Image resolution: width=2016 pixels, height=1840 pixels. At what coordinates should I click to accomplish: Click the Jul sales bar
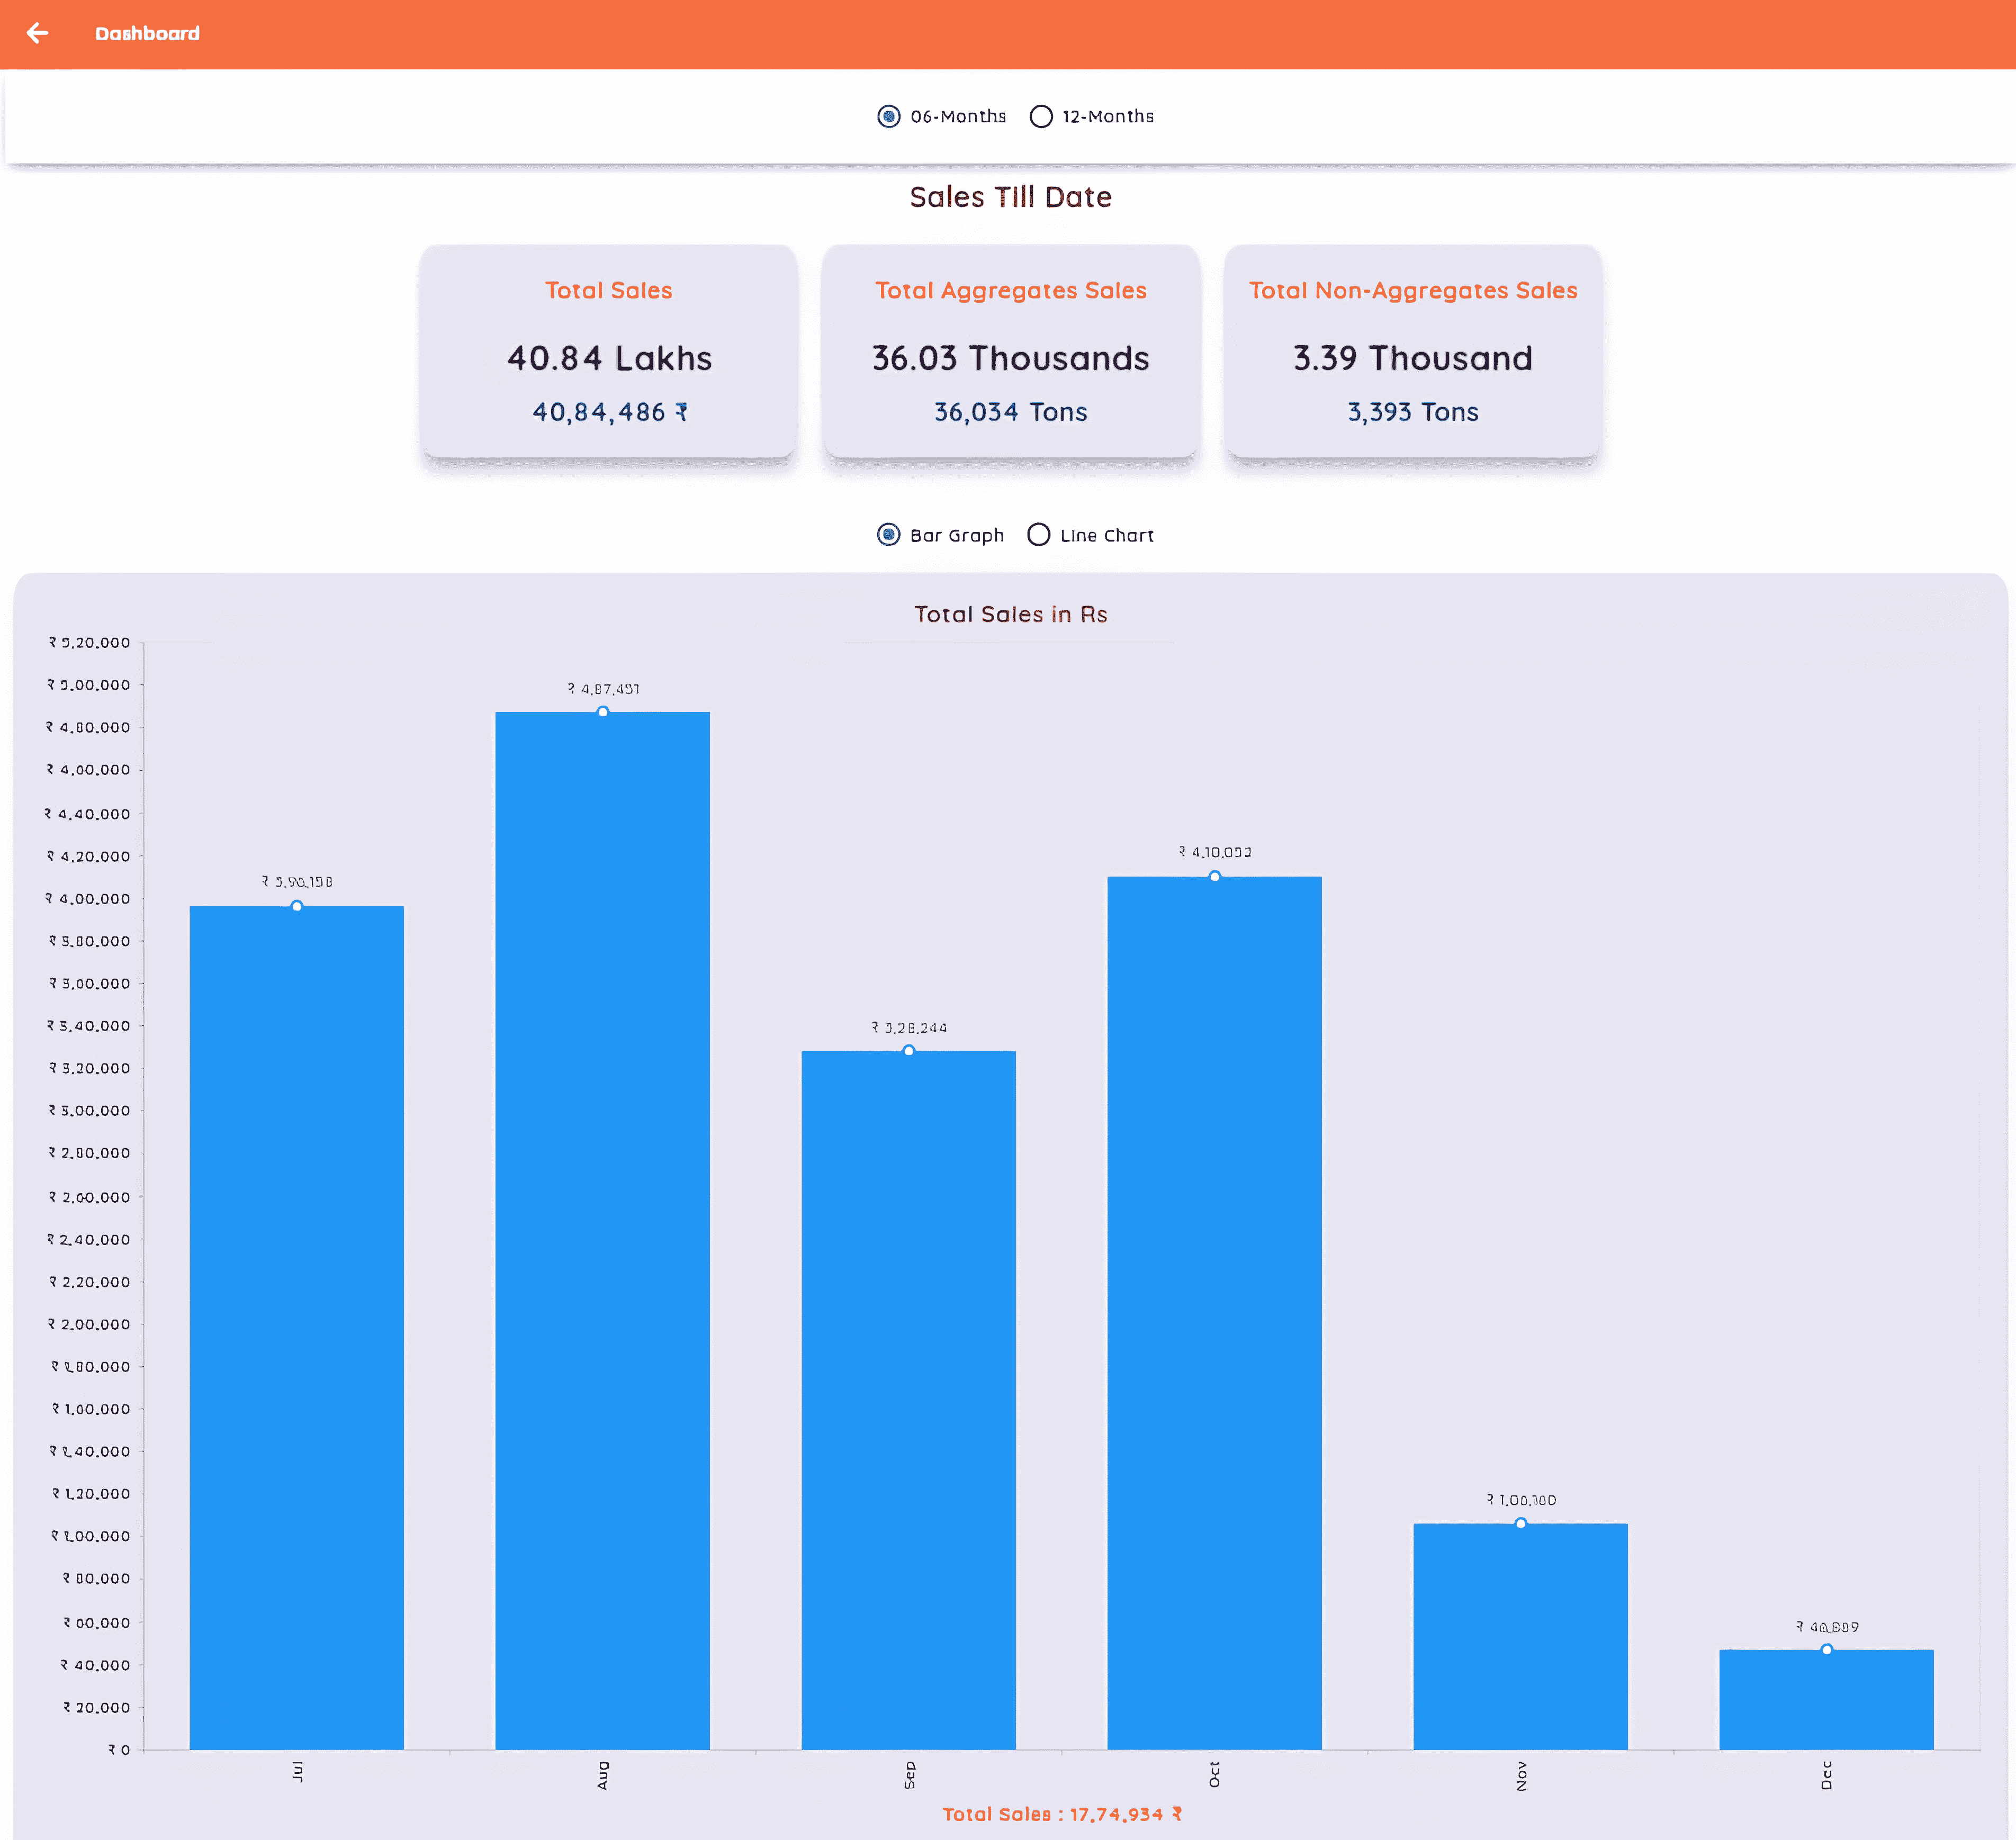coord(297,1327)
